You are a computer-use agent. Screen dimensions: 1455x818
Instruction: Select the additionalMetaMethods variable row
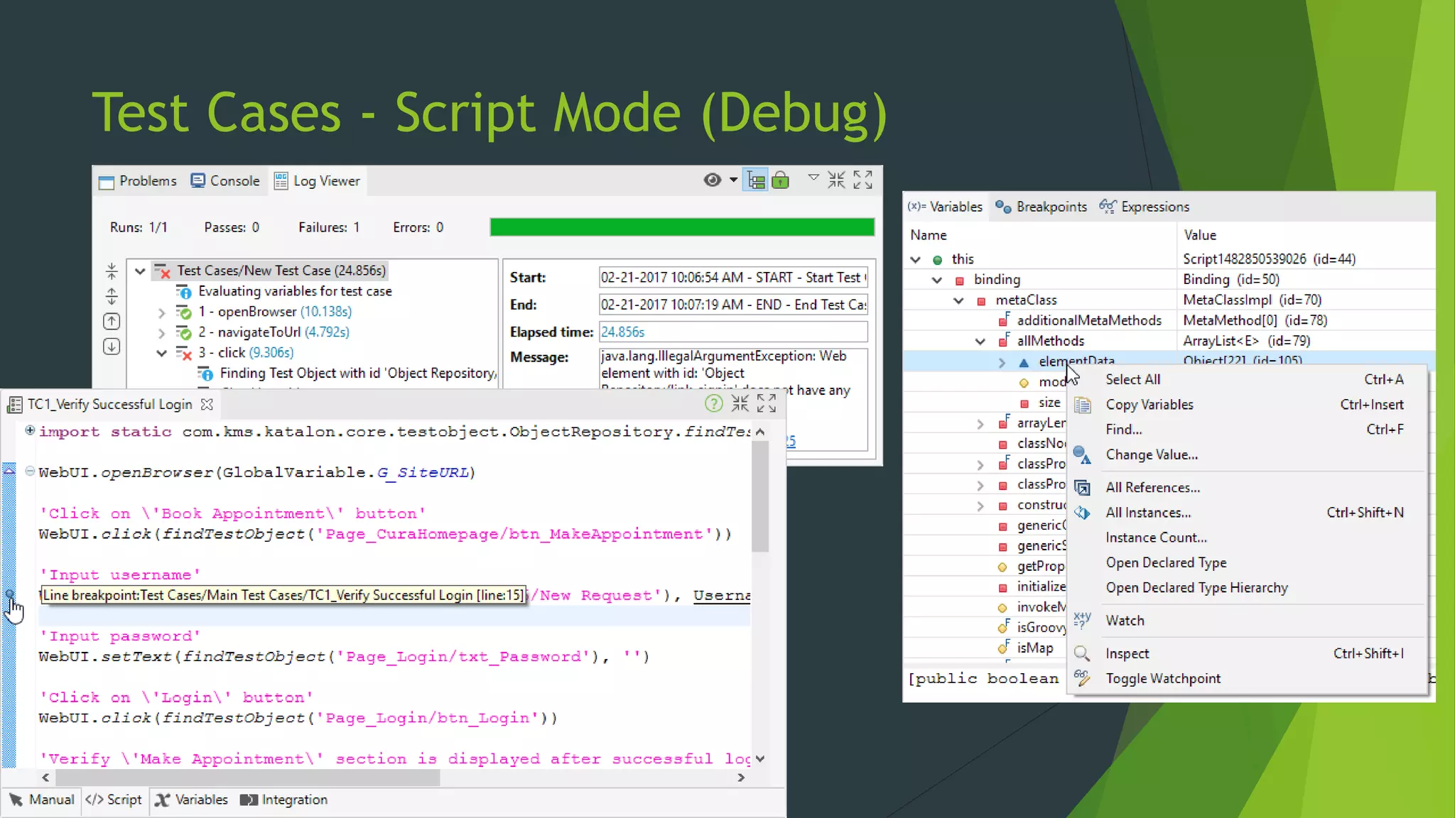pyautogui.click(x=1169, y=320)
